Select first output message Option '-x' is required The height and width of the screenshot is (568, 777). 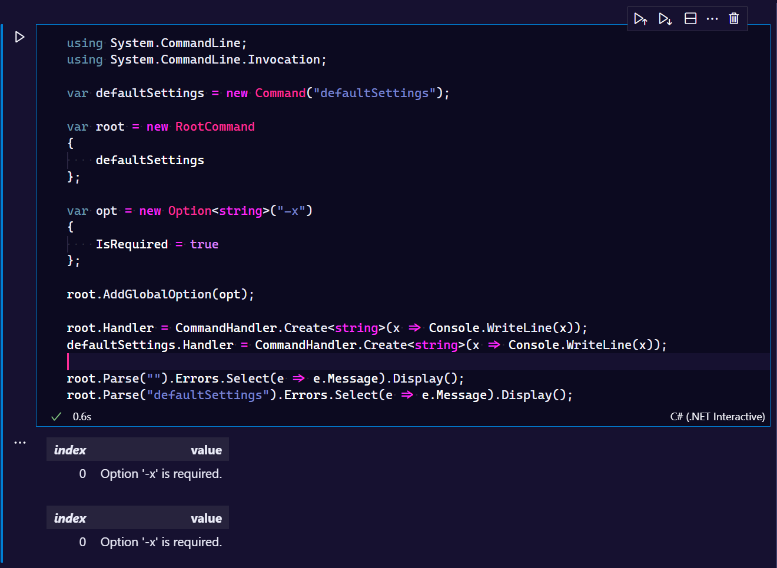(x=161, y=474)
